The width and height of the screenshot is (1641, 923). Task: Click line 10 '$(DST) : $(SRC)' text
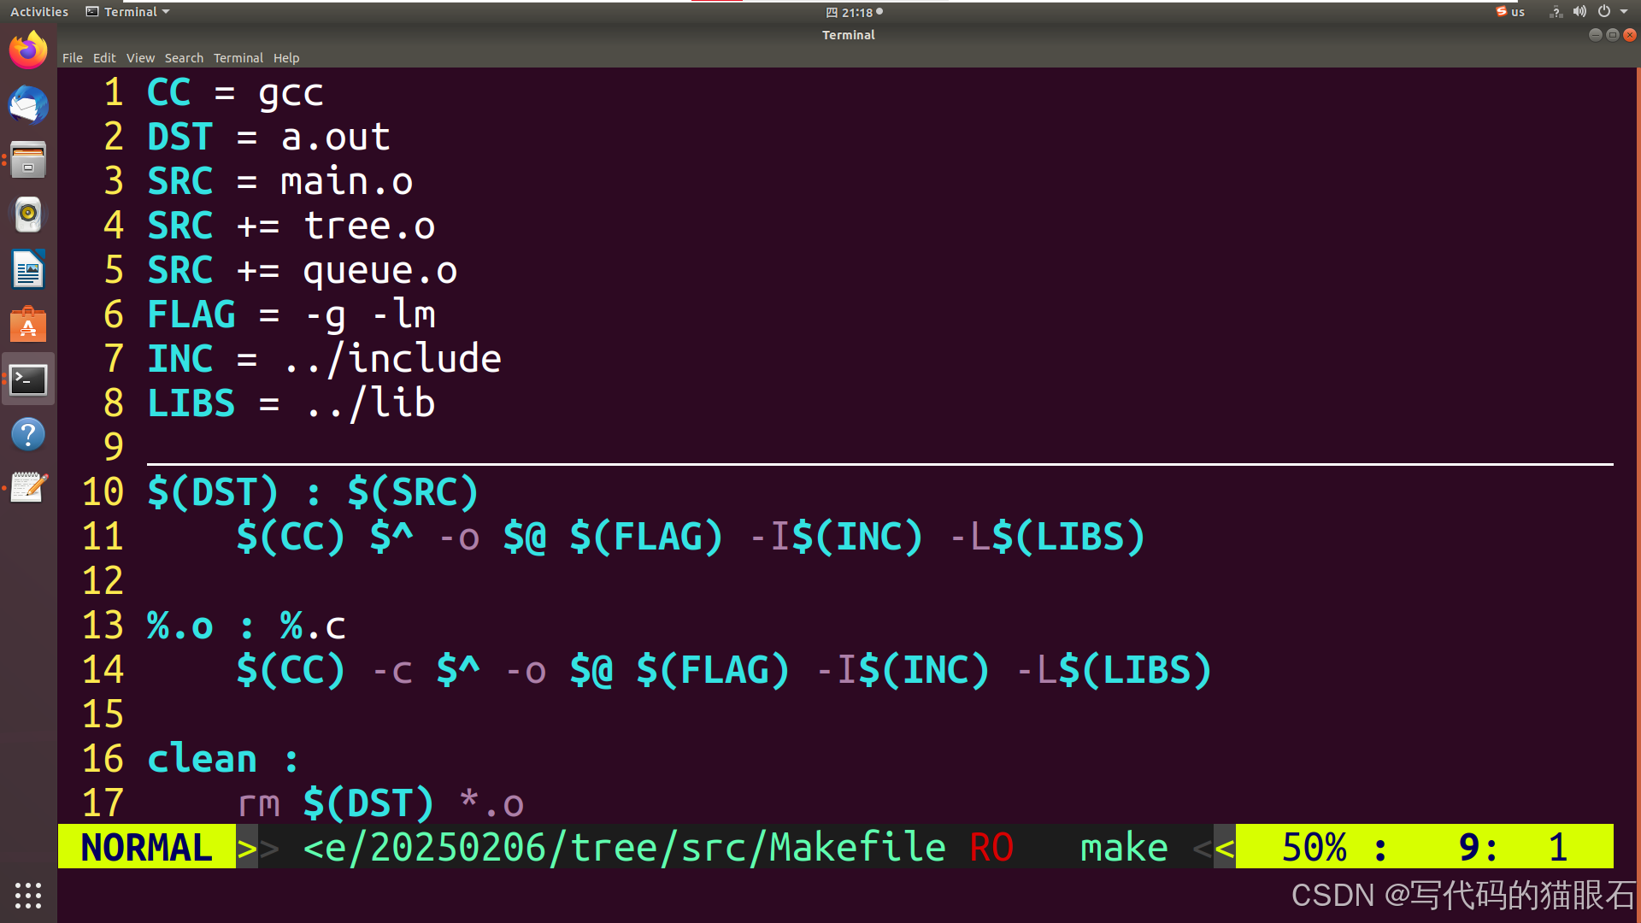pyautogui.click(x=313, y=493)
